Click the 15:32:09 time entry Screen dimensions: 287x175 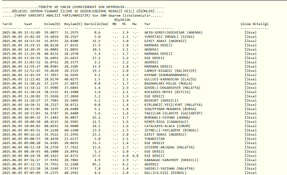(x=32, y=33)
